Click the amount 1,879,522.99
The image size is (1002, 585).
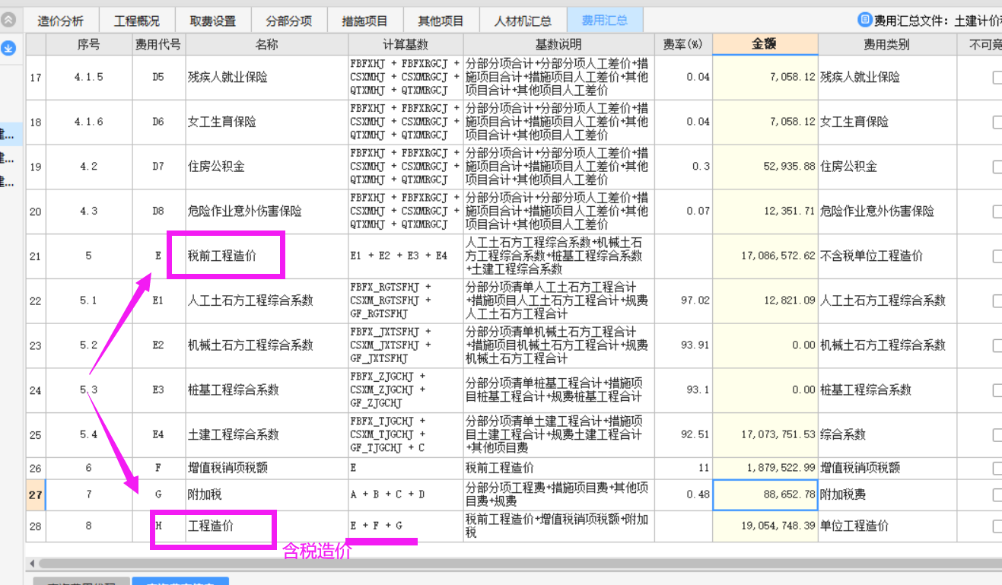click(x=765, y=468)
